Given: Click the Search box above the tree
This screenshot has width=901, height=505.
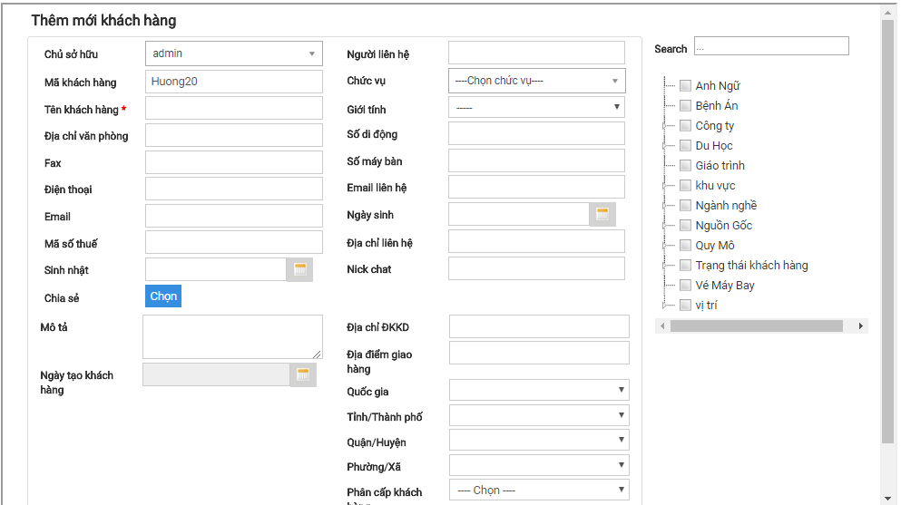Looking at the screenshot, I should [x=771, y=46].
